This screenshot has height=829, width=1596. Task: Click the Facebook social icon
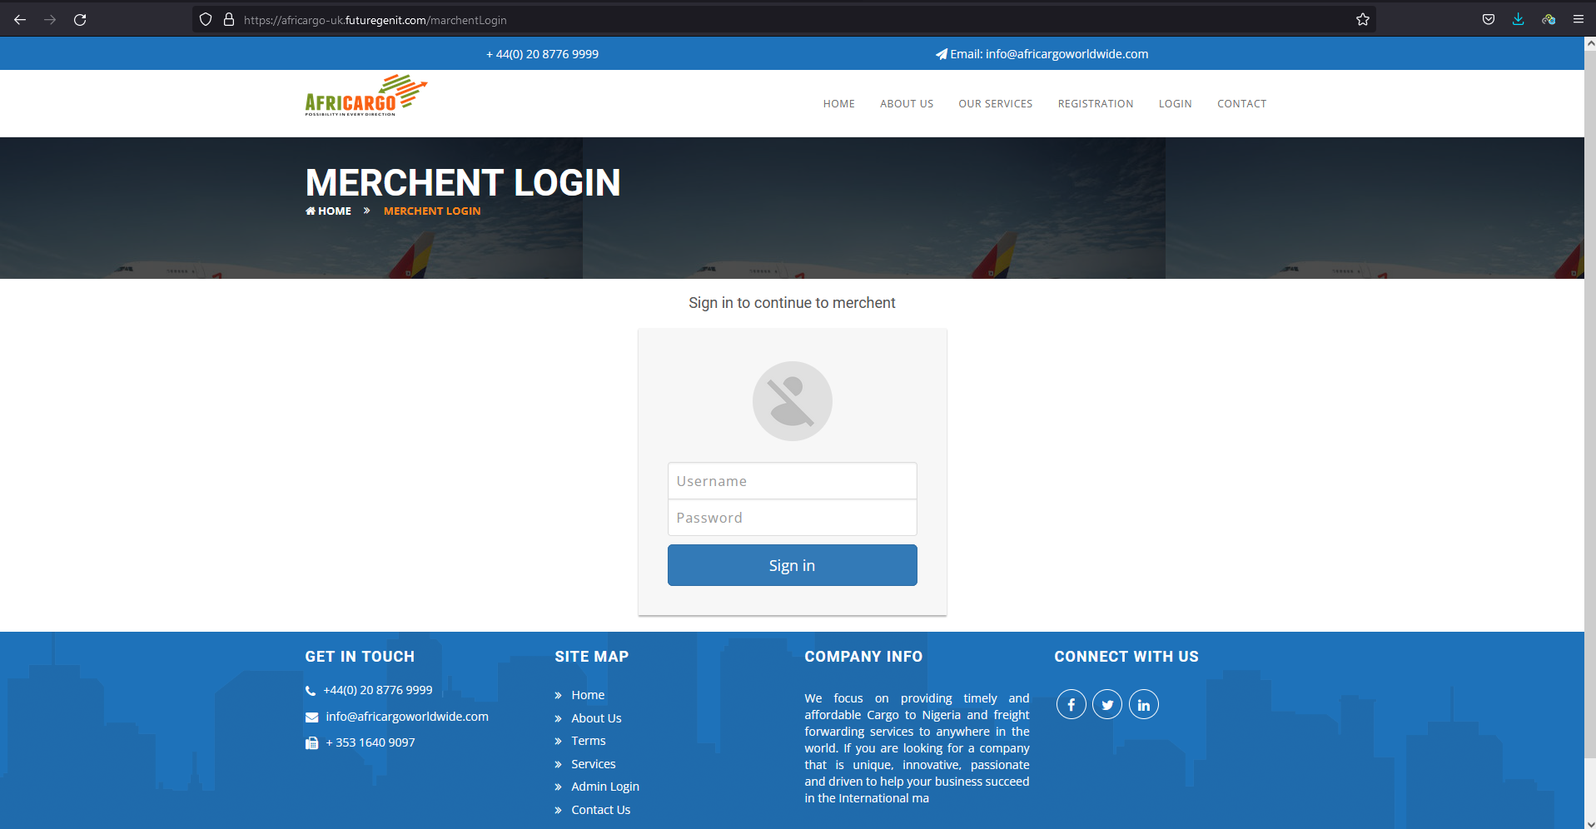pos(1071,705)
